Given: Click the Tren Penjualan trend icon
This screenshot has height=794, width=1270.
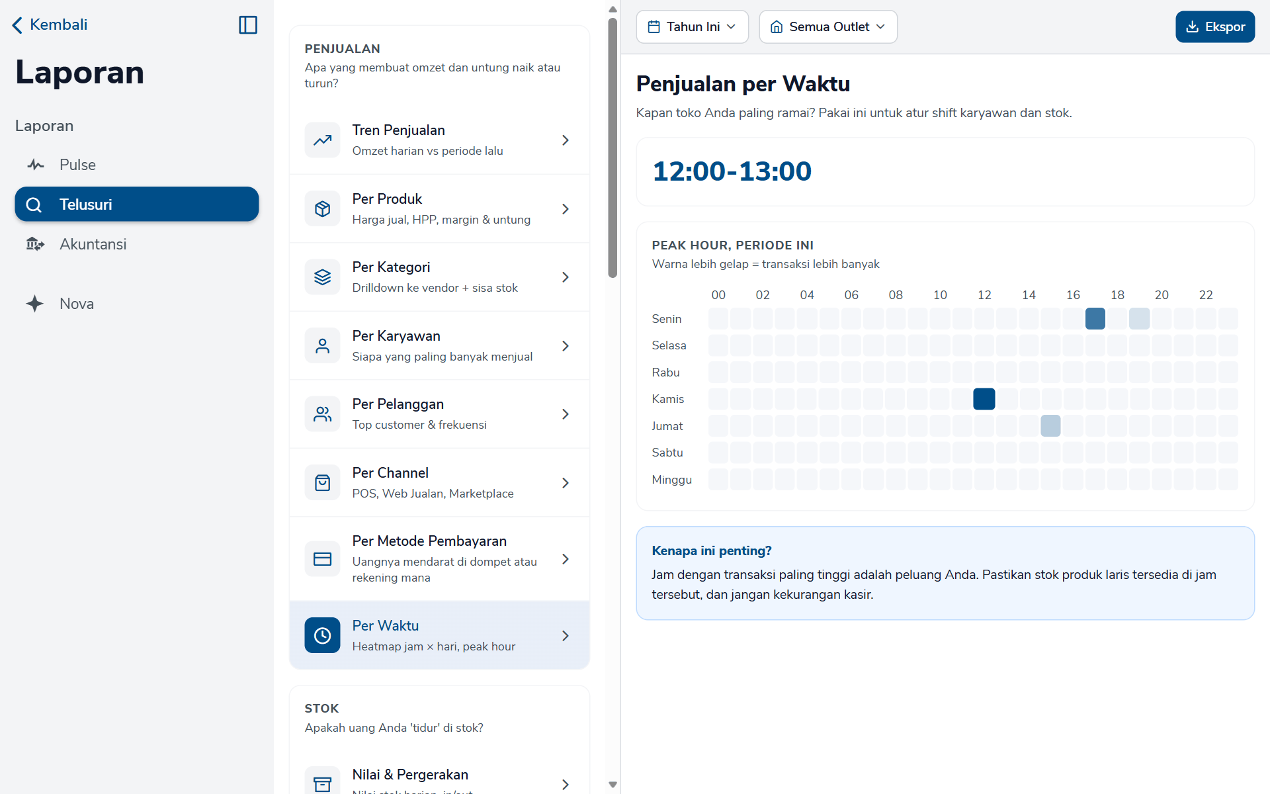Looking at the screenshot, I should pos(322,140).
